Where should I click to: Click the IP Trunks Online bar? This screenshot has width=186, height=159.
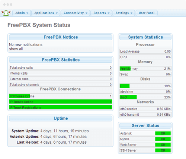pos(61,102)
